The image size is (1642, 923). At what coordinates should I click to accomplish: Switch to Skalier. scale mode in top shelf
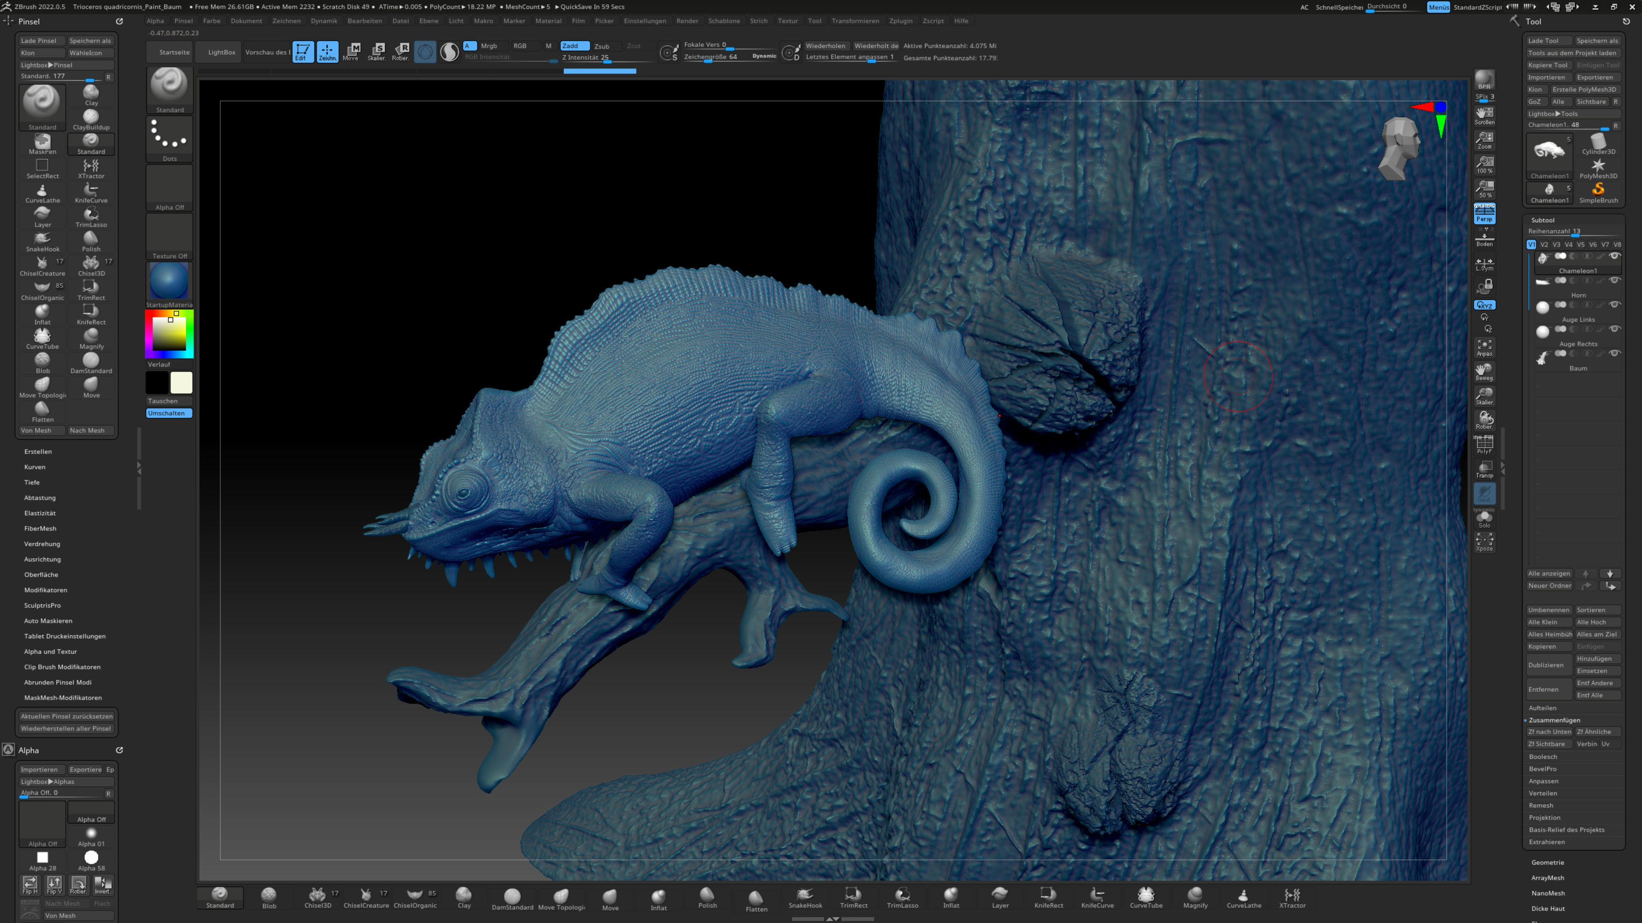click(x=376, y=52)
